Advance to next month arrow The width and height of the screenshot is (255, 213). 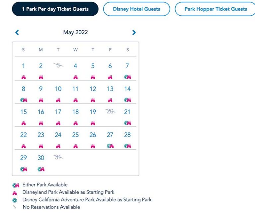pyautogui.click(x=134, y=32)
